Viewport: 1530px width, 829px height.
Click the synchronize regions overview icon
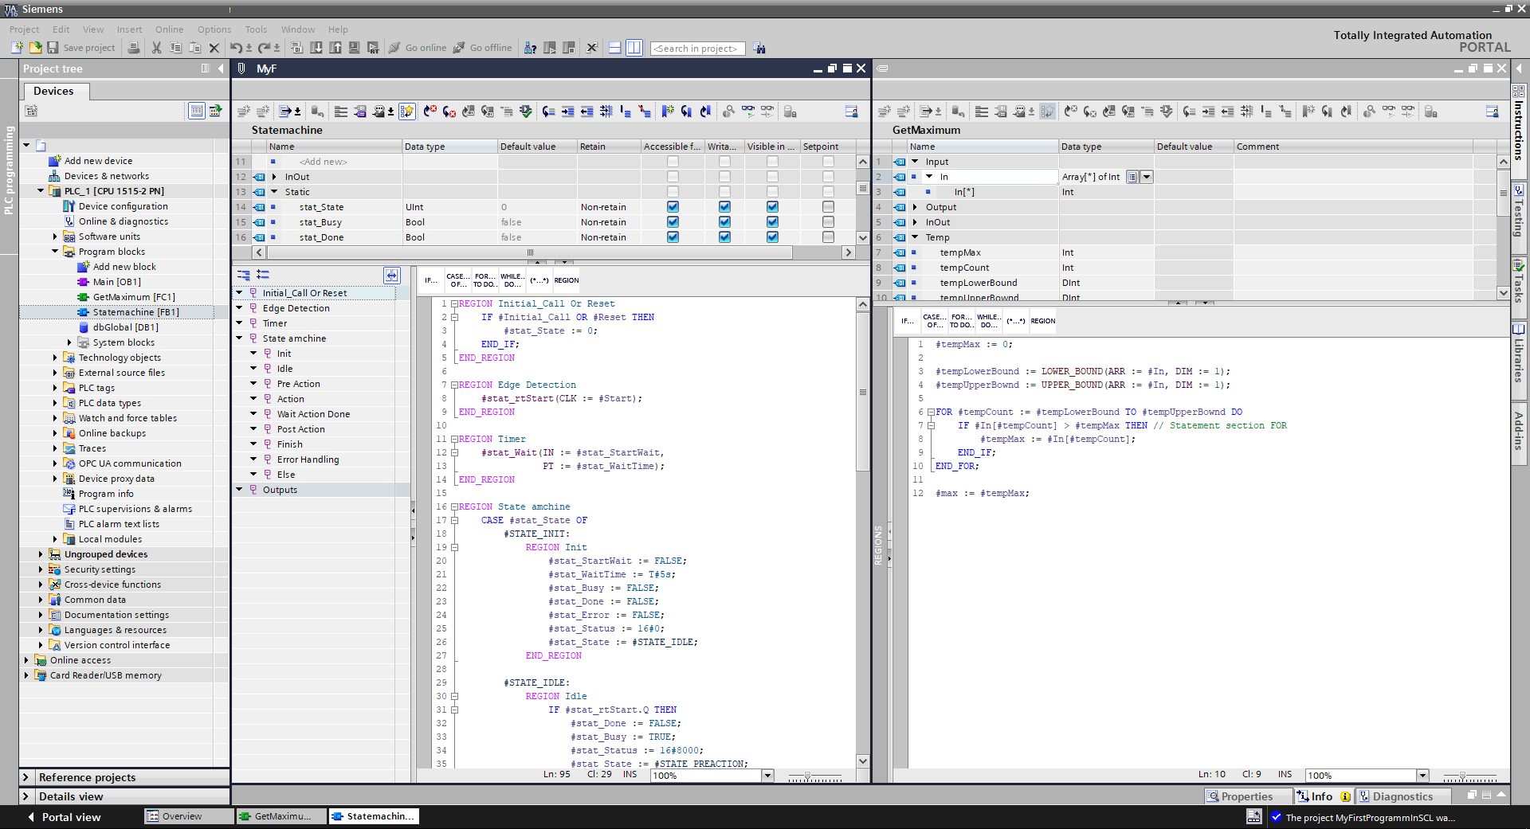391,275
